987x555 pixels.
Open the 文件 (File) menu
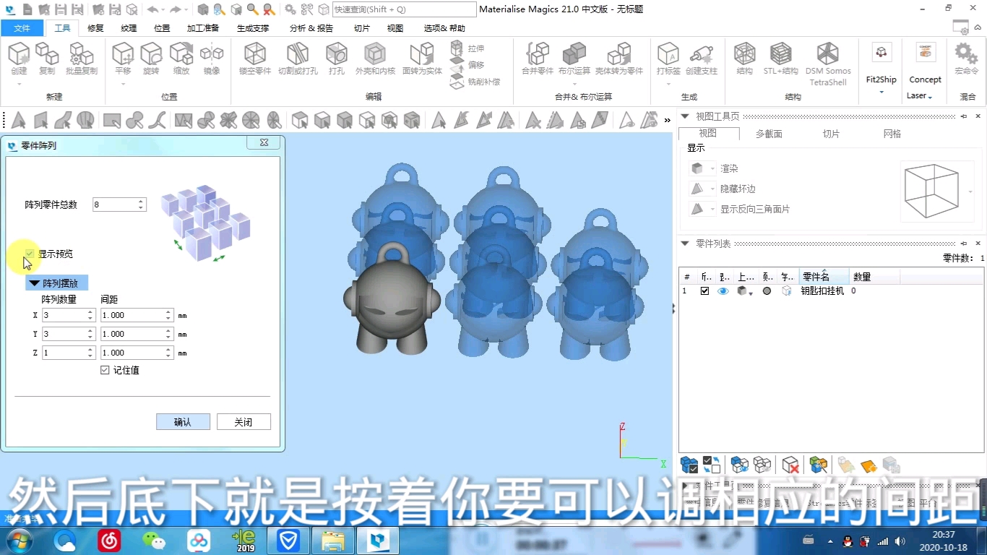tap(22, 28)
